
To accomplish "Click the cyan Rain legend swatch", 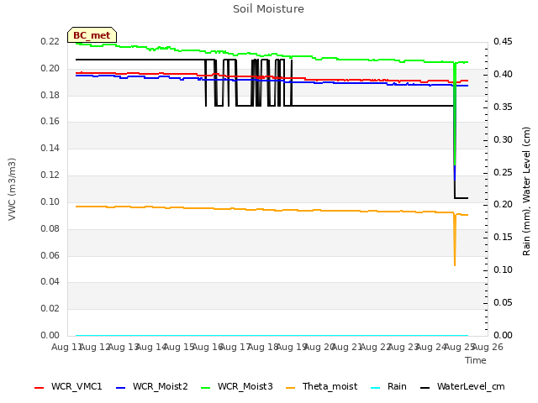I will (376, 388).
